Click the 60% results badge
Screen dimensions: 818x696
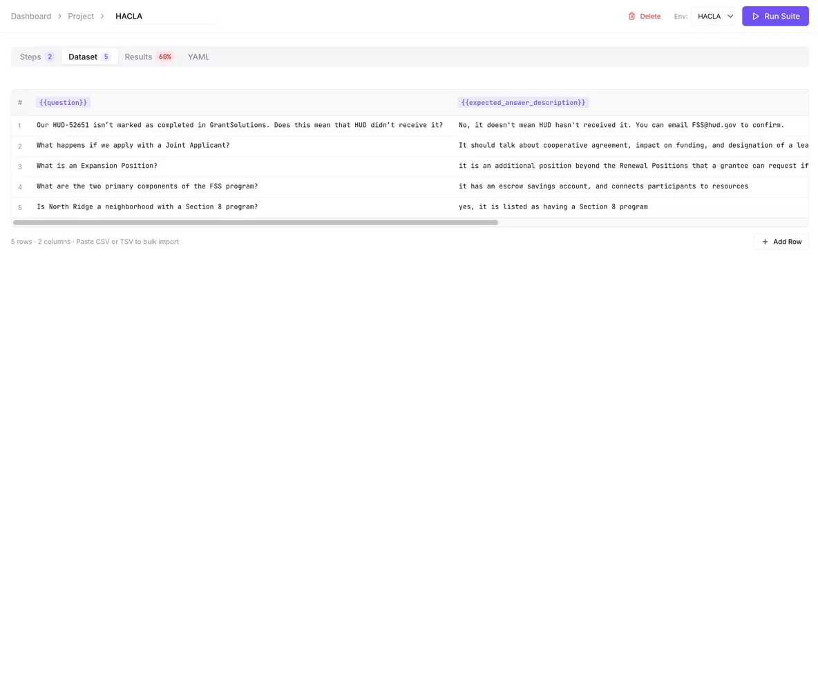point(165,57)
